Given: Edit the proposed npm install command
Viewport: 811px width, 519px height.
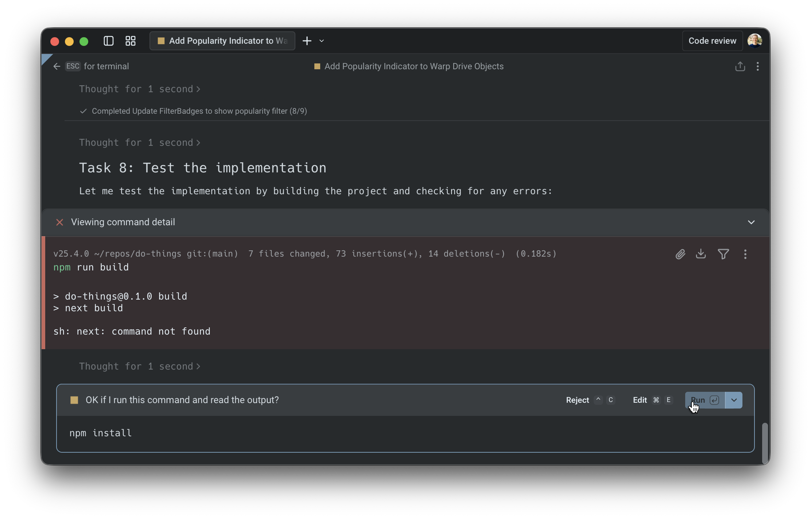Looking at the screenshot, I should 640,400.
